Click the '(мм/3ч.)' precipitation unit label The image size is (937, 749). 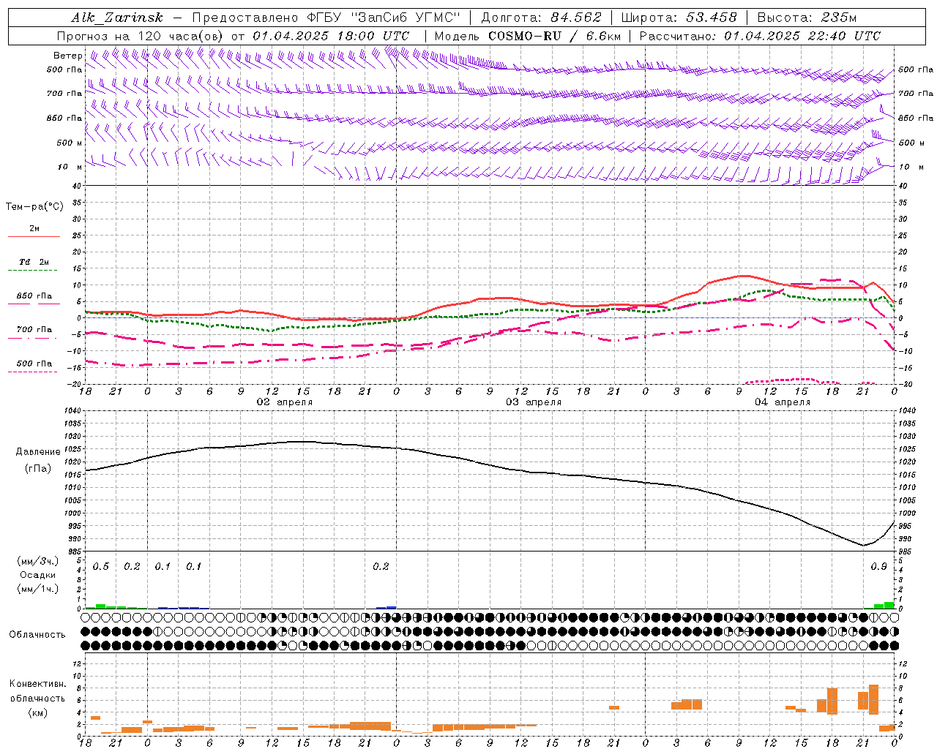click(x=37, y=561)
